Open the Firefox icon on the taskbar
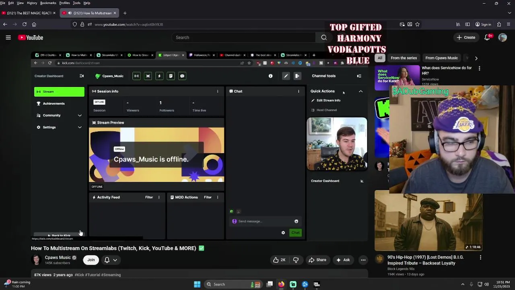Image resolution: width=515 pixels, height=290 pixels. click(281, 284)
